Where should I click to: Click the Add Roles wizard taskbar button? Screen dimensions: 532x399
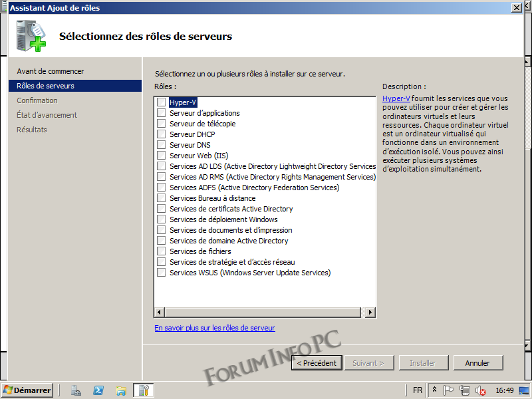144,390
